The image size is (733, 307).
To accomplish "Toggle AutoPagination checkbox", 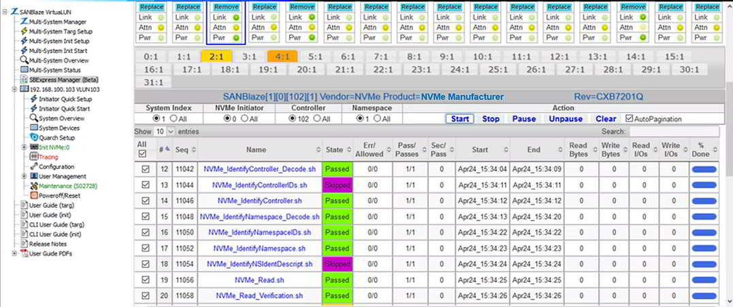I will pos(630,119).
